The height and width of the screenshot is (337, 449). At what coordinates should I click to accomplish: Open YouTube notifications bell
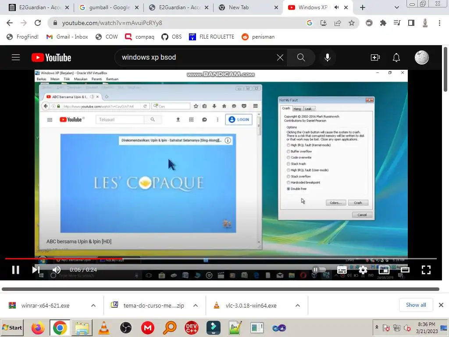click(396, 57)
